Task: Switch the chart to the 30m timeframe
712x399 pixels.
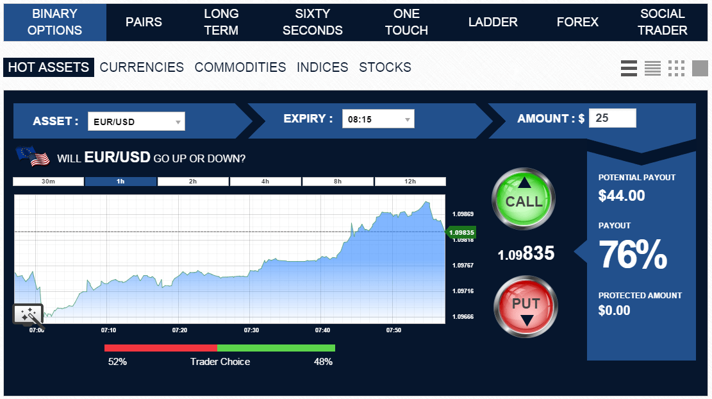Action: click(x=47, y=181)
